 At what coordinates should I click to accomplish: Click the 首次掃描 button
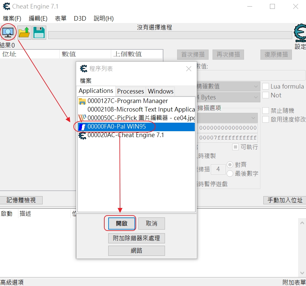(x=193, y=54)
